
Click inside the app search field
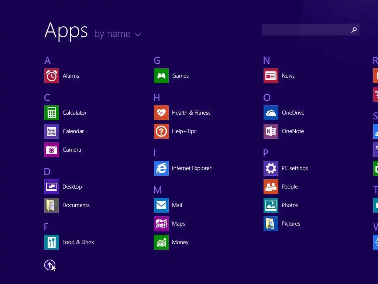coord(310,30)
